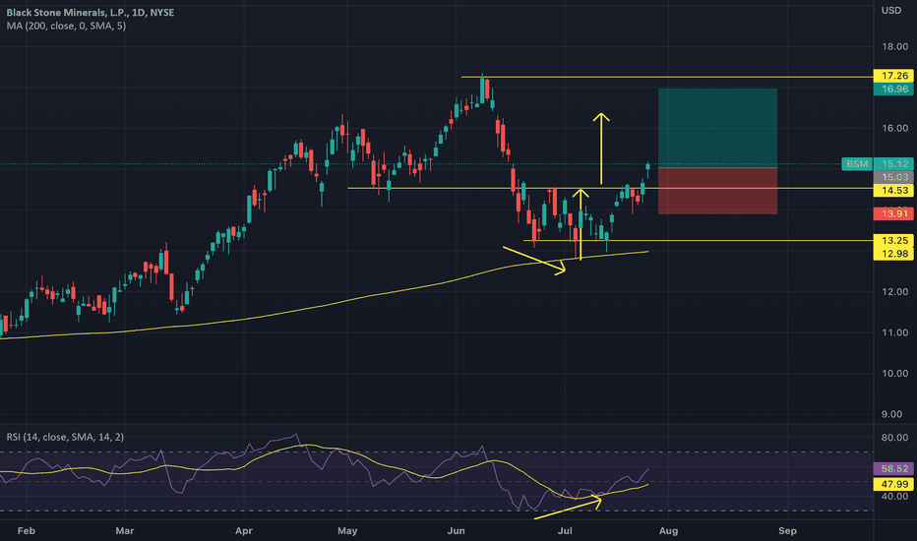
Task: Click the 12.98 moving average value label
Action: [x=893, y=254]
